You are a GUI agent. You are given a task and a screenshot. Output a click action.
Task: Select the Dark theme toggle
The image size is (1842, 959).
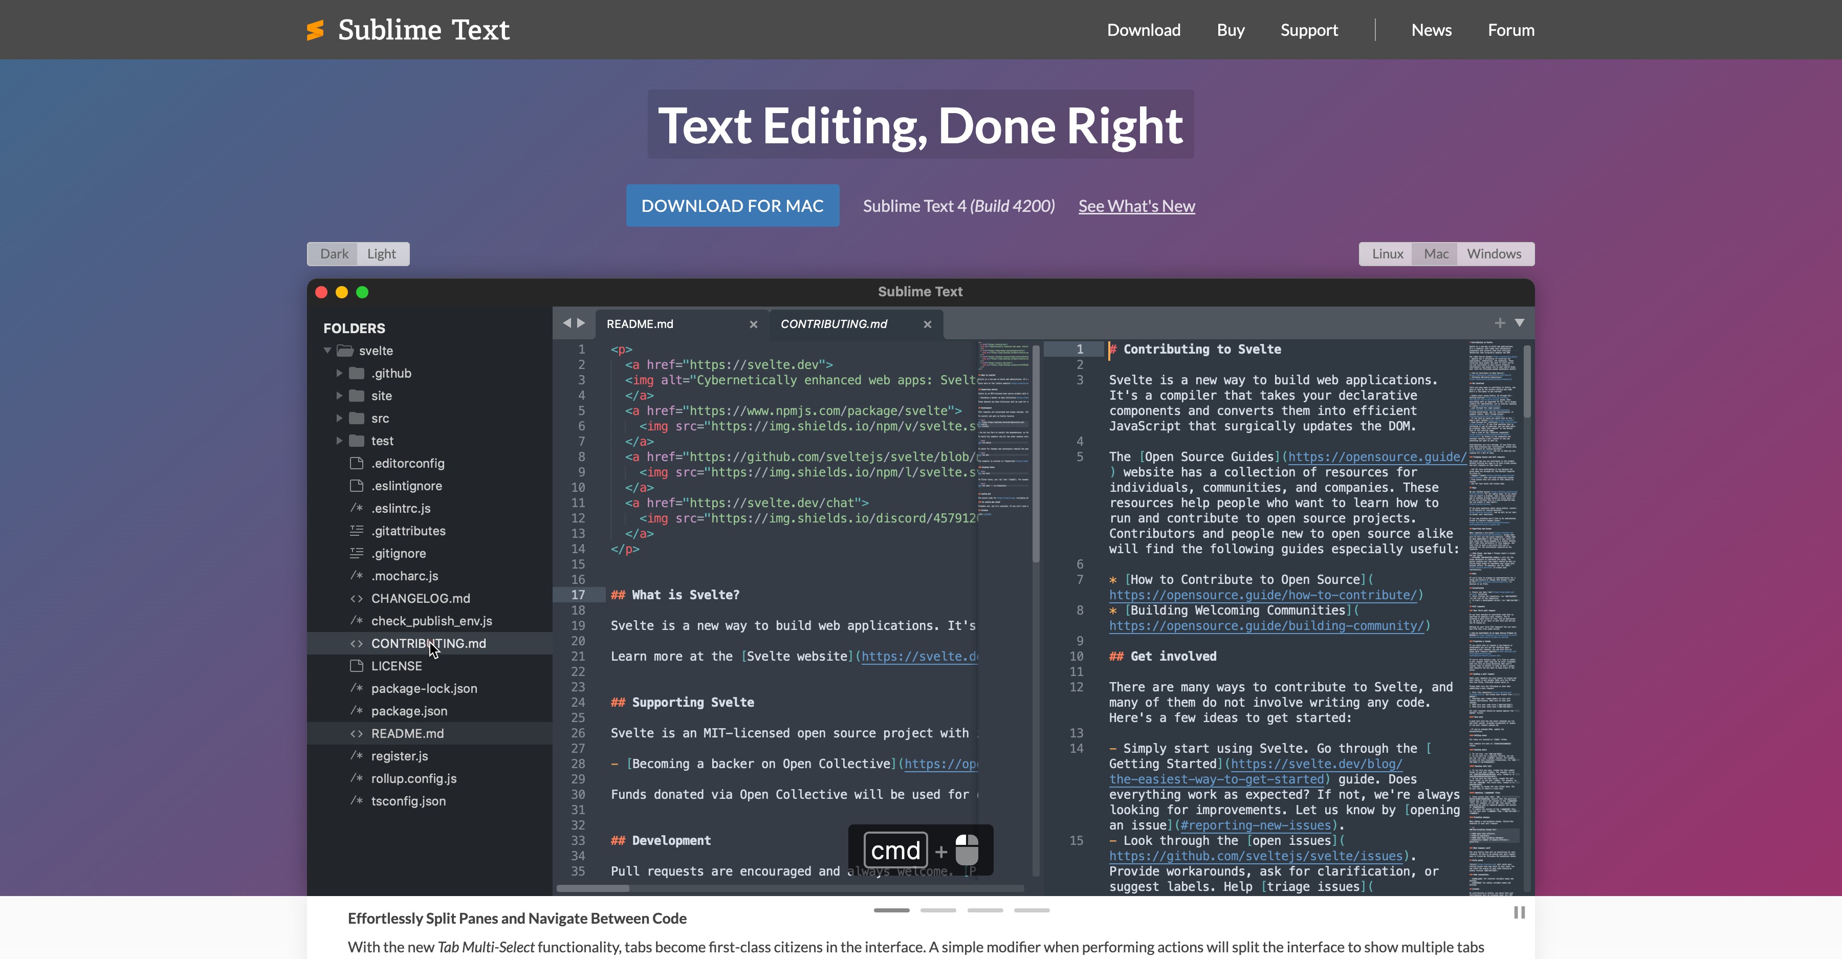[334, 254]
